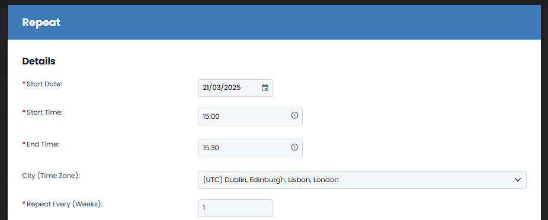The width and height of the screenshot is (548, 220).
Task: Open the City (Time Zone) dropdown showing Dublin
Action: click(363, 180)
